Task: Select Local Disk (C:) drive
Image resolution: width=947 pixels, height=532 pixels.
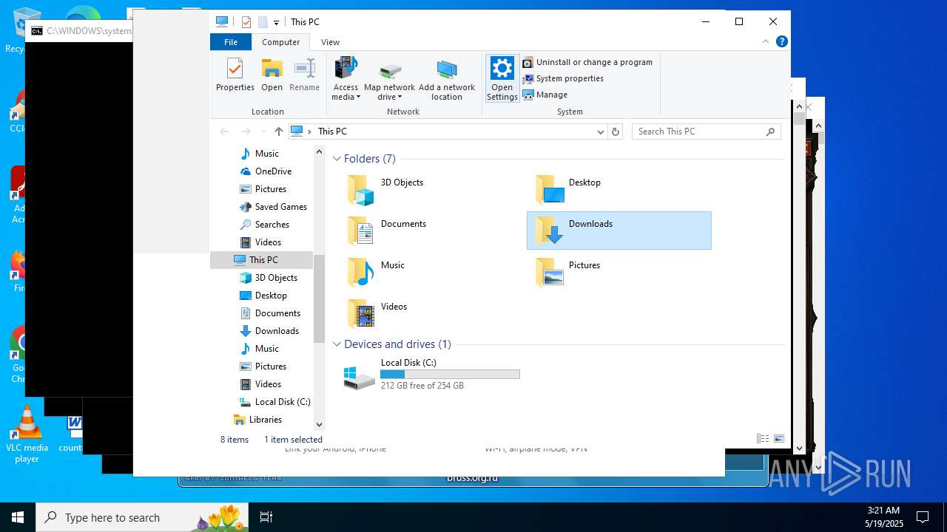Action: tap(432, 374)
